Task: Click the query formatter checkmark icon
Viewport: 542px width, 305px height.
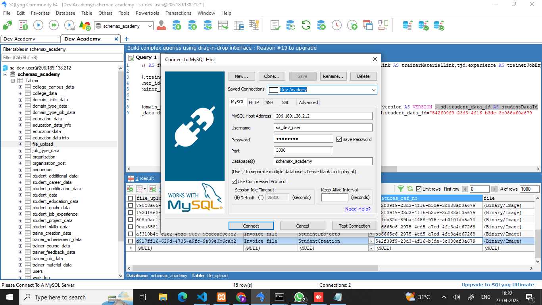Action: pyautogui.click(x=275, y=26)
